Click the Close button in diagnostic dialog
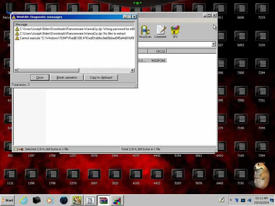The width and height of the screenshot is (275, 206). click(40, 78)
